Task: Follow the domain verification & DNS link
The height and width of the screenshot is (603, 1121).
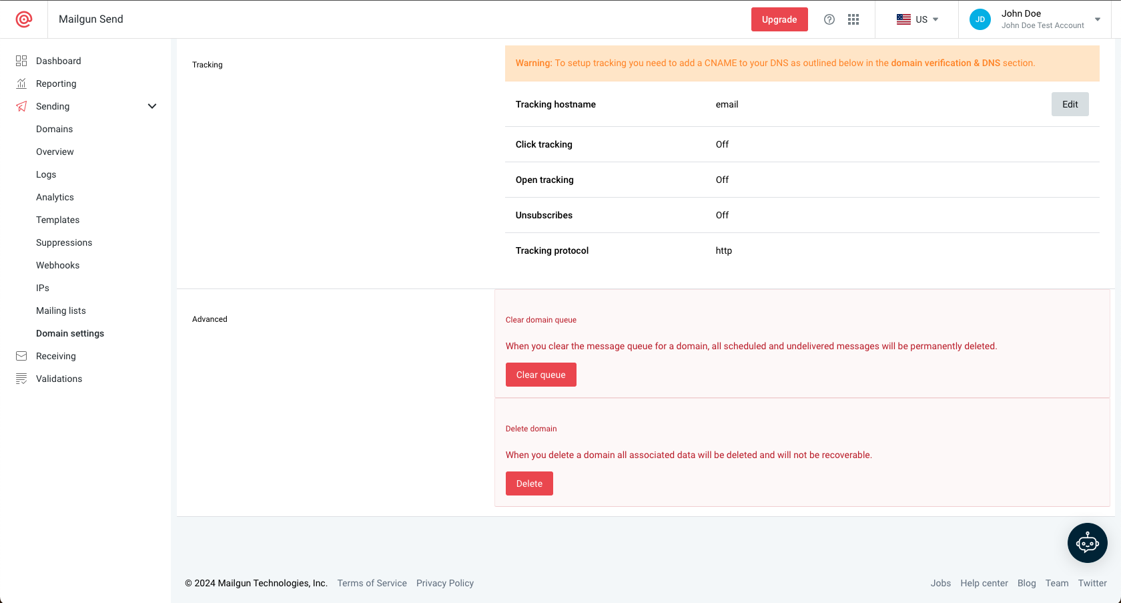Action: (x=946, y=63)
